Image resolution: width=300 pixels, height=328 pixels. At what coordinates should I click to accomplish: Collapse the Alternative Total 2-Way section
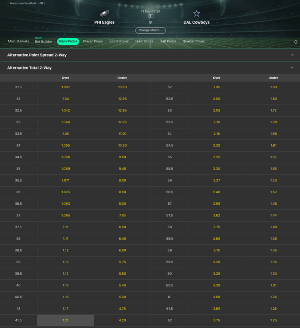click(292, 68)
